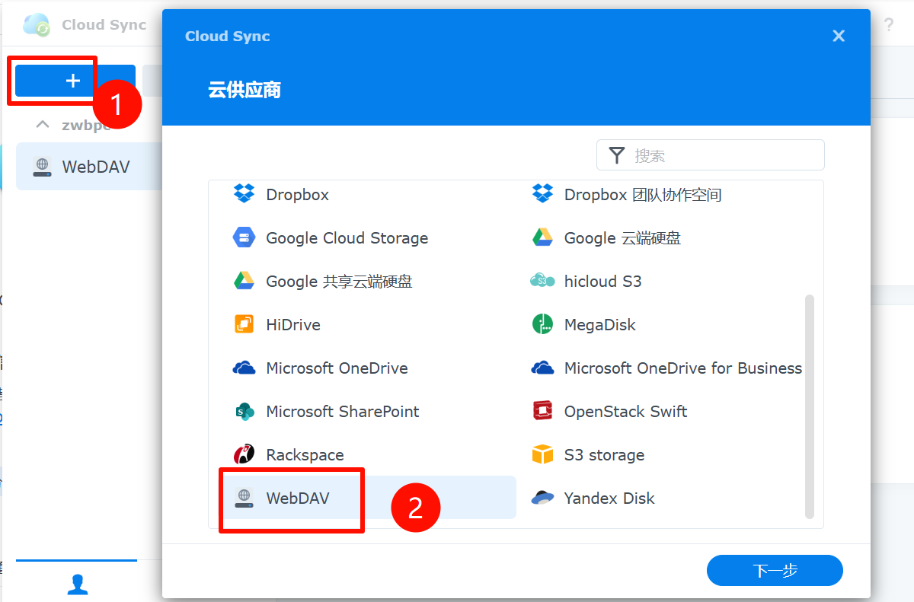Select the MegaDisk icon
The height and width of the screenshot is (602, 914).
pyautogui.click(x=542, y=325)
